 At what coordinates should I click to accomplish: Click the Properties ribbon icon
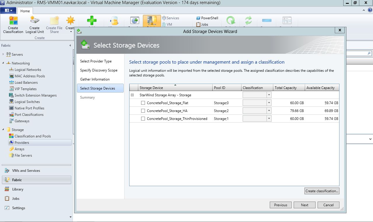tap(287, 21)
